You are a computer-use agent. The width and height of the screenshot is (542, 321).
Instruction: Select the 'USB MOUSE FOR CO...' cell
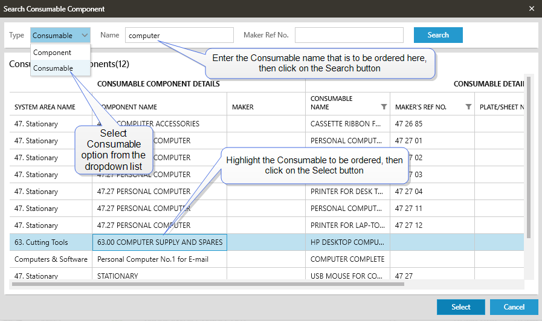[x=347, y=275]
